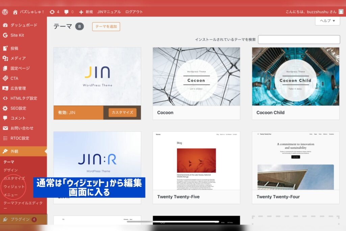Screen dimensions: 346x231
Task: Click the ログアウト link
Action: pyautogui.click(x=134, y=12)
